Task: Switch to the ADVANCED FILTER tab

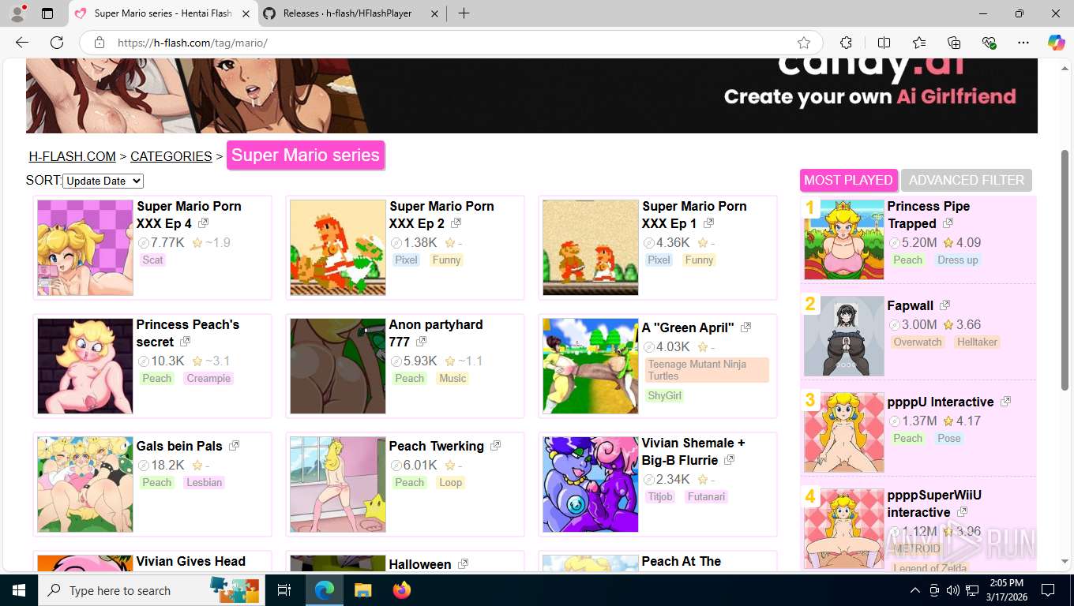Action: [967, 180]
